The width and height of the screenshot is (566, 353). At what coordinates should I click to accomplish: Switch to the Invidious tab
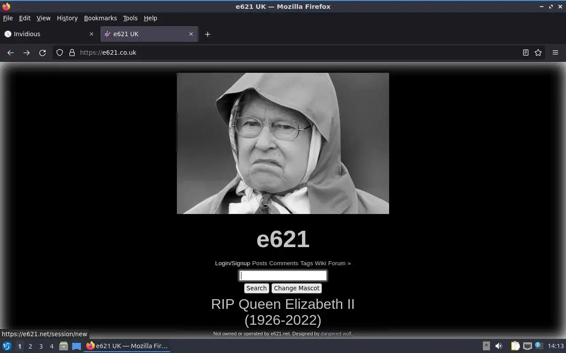coord(49,34)
